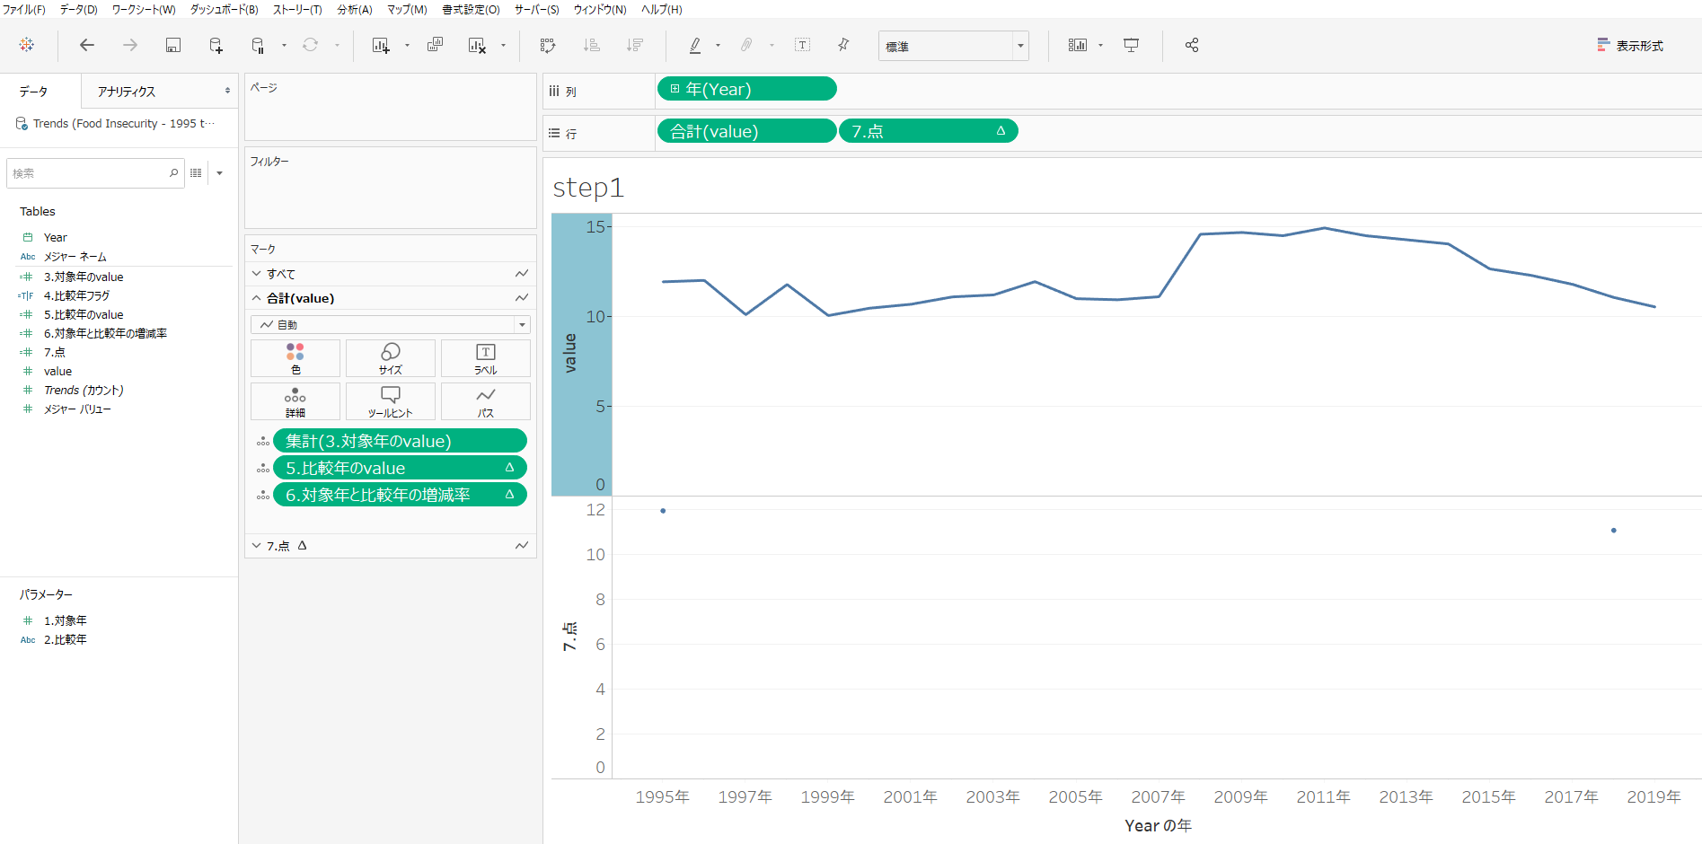Select the 年(Year) pill on columns
Screen dimensions: 1702x844
pos(746,89)
